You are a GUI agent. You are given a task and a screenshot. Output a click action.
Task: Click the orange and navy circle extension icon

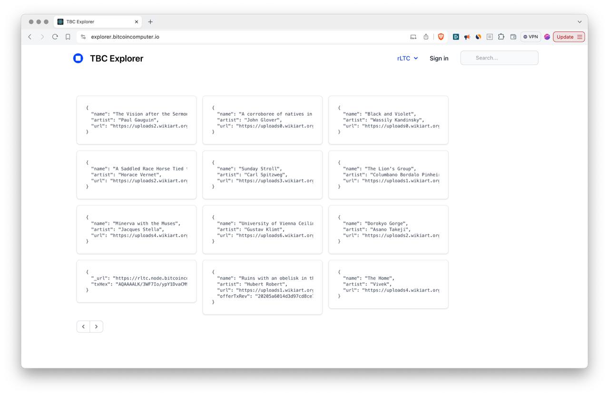coord(478,37)
